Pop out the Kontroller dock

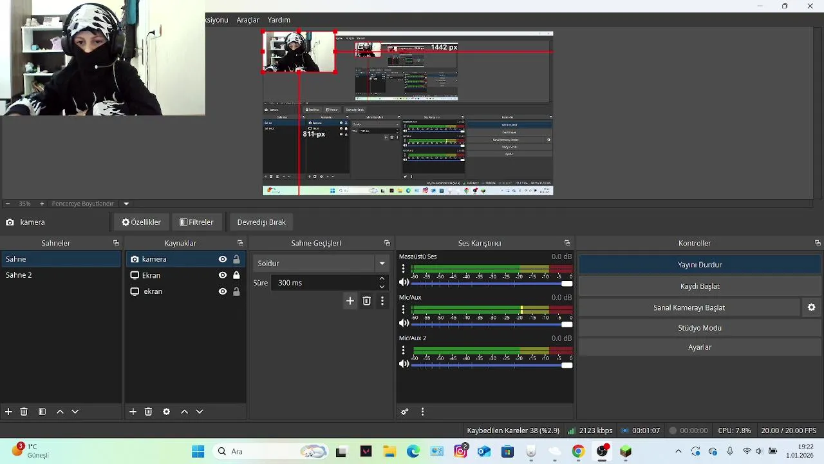click(x=818, y=243)
